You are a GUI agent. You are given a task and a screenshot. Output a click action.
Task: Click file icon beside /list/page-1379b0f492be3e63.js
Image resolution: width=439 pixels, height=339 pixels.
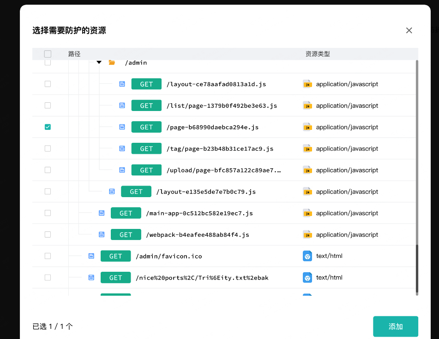tap(122, 105)
